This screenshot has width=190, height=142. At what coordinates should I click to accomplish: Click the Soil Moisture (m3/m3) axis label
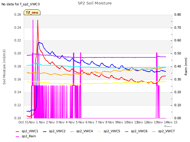tap(4, 67)
